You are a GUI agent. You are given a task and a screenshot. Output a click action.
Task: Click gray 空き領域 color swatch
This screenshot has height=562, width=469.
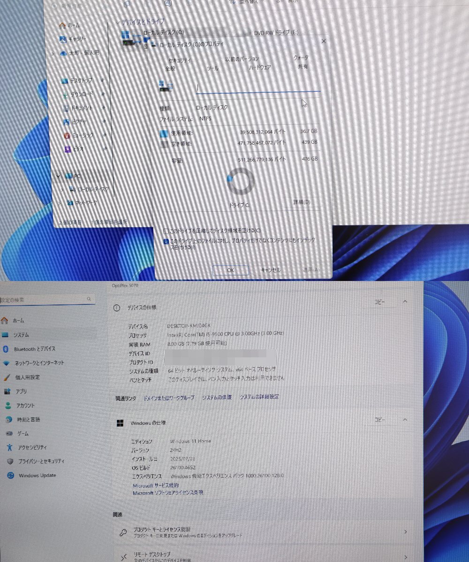(x=164, y=144)
